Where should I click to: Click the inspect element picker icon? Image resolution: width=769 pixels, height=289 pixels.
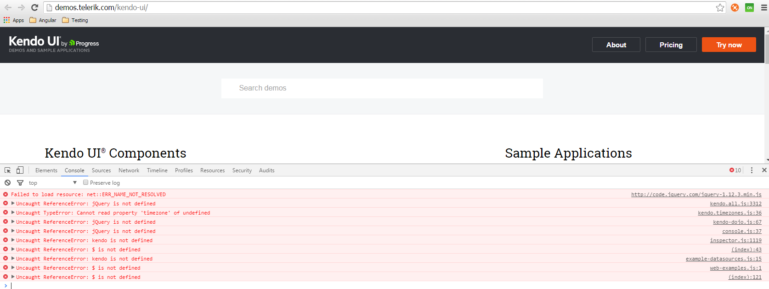point(8,170)
